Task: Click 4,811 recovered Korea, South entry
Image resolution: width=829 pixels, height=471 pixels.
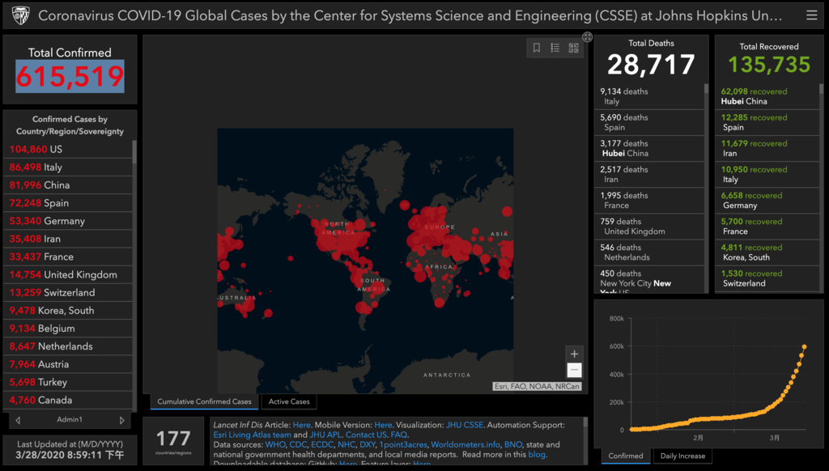Action: click(767, 252)
